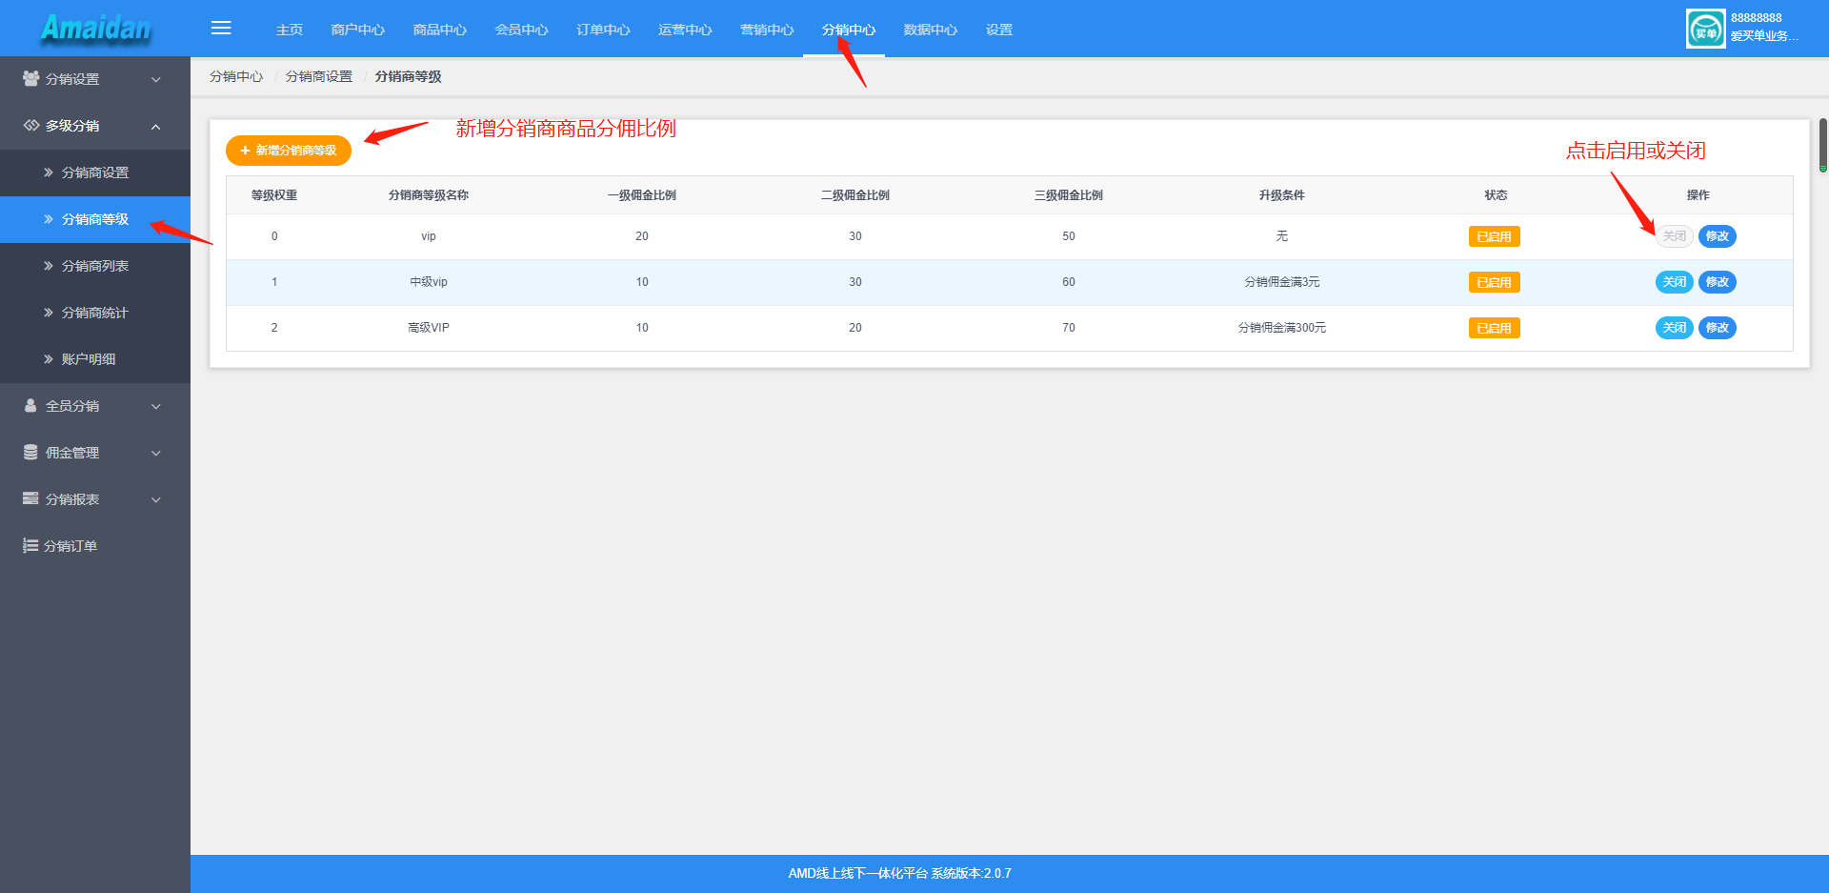This screenshot has height=893, width=1829.
Task: Open the 设置 top menu
Action: (999, 30)
